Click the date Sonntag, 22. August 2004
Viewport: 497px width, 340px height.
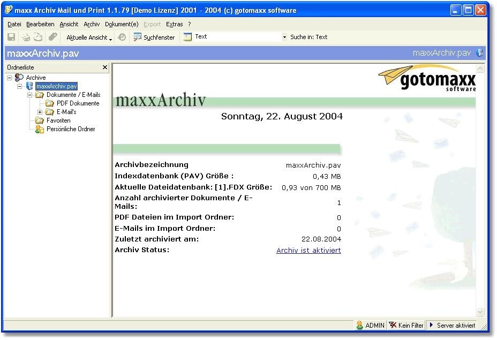282,116
